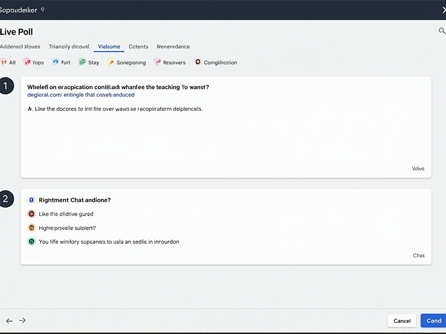Image resolution: width=446 pixels, height=334 pixels.
Task: Switch to the Cctents tab
Action: pyautogui.click(x=139, y=47)
